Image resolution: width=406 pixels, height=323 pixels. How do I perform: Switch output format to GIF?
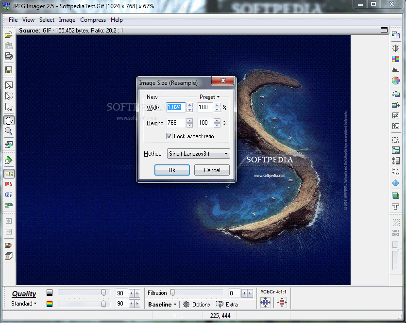(x=9, y=195)
